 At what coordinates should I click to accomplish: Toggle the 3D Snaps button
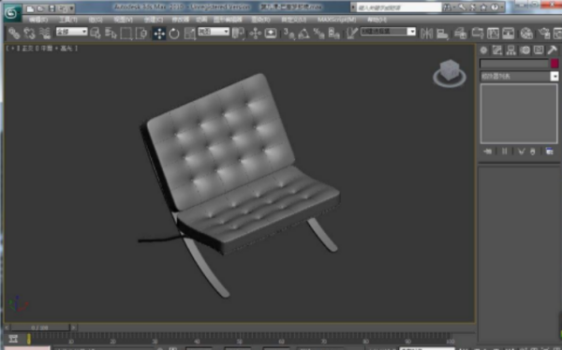(x=288, y=34)
